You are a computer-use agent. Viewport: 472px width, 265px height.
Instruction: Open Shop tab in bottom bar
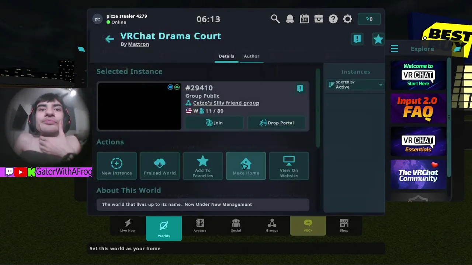point(344,226)
